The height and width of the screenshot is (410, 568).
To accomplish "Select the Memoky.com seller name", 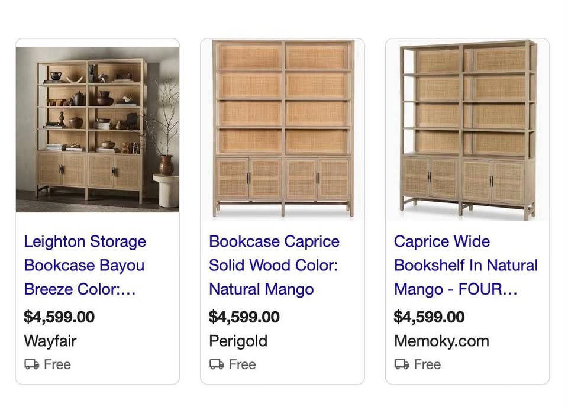I will [x=441, y=341].
